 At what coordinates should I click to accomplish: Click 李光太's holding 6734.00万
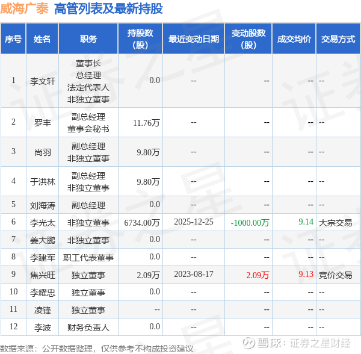(x=142, y=223)
